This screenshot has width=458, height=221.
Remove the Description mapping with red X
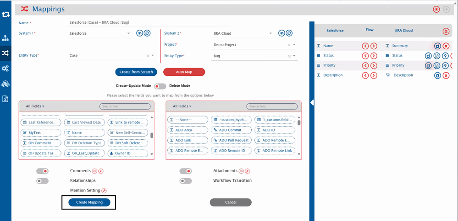pos(446,75)
